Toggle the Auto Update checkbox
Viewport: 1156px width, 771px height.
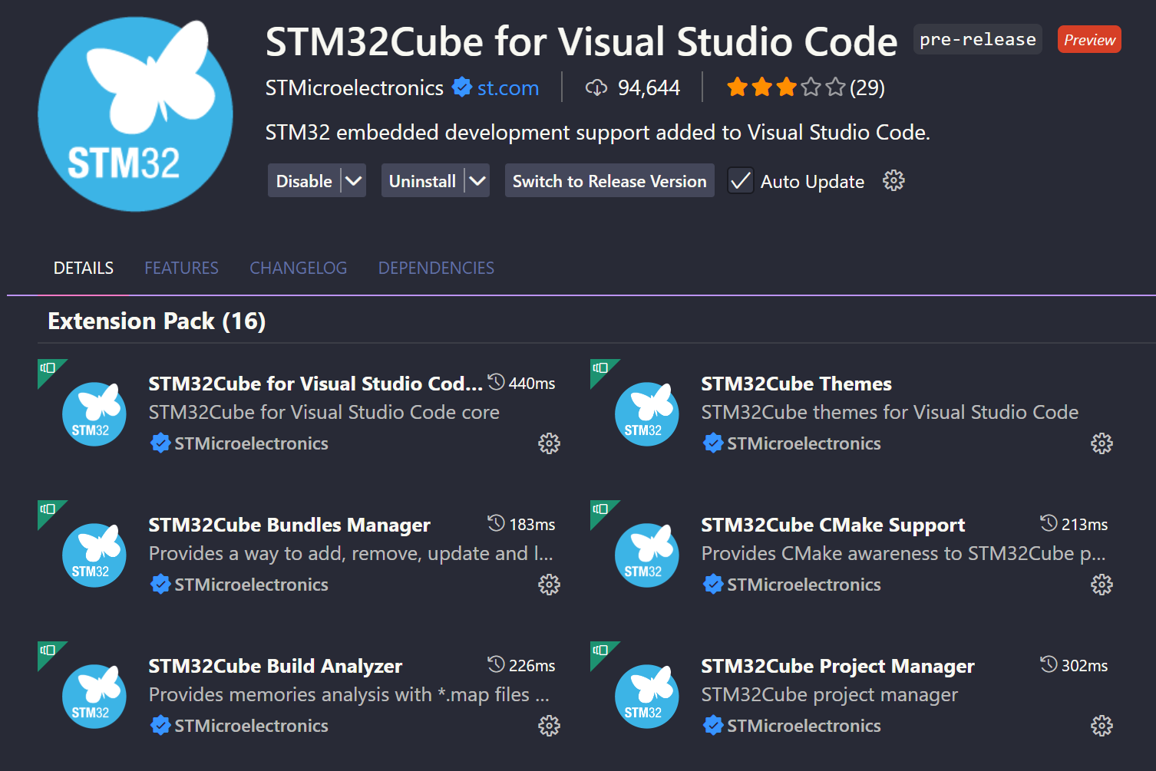pos(741,181)
